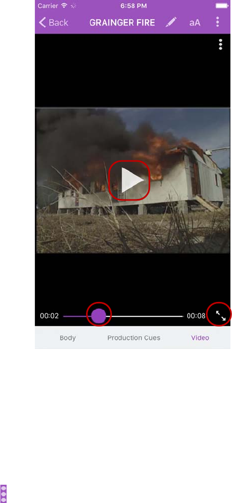232x503 pixels.
Task: Click the purple dotted icon in bottom corner
Action: 4,494
